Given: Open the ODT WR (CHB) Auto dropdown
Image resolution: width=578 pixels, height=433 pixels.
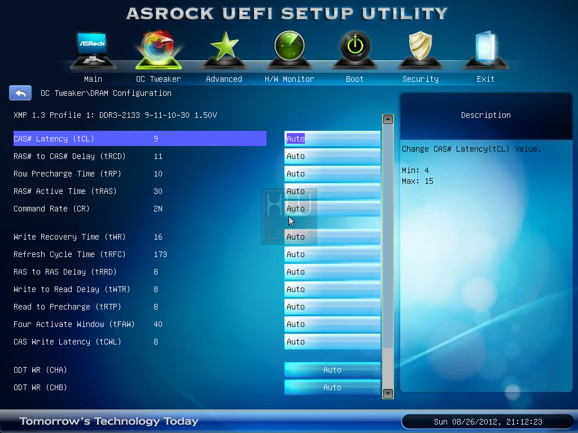Looking at the screenshot, I should [x=332, y=387].
